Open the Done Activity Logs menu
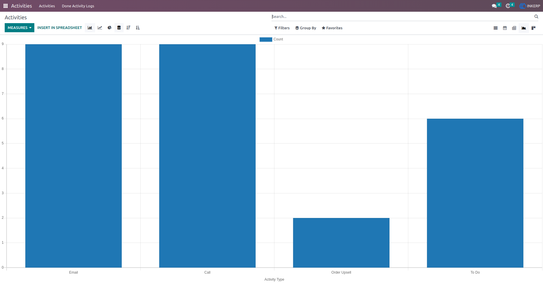 78,6
